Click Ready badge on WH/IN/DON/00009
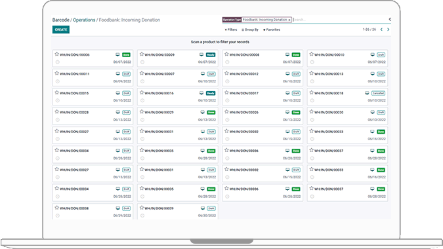 pyautogui.click(x=211, y=54)
